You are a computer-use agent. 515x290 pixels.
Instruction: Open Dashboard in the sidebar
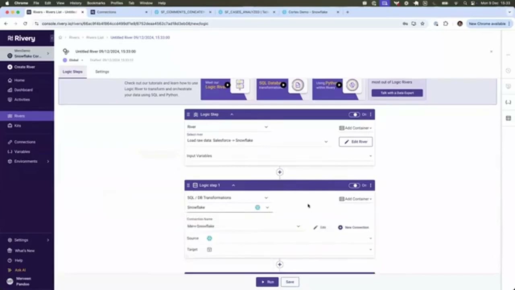[23, 90]
